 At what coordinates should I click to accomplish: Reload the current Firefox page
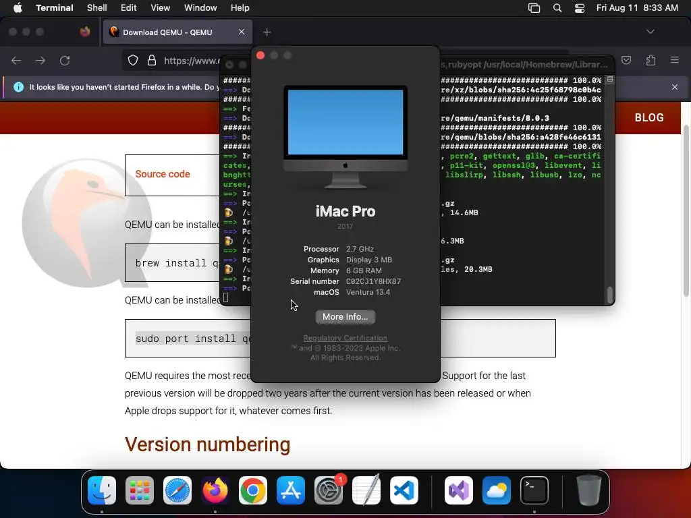point(65,60)
